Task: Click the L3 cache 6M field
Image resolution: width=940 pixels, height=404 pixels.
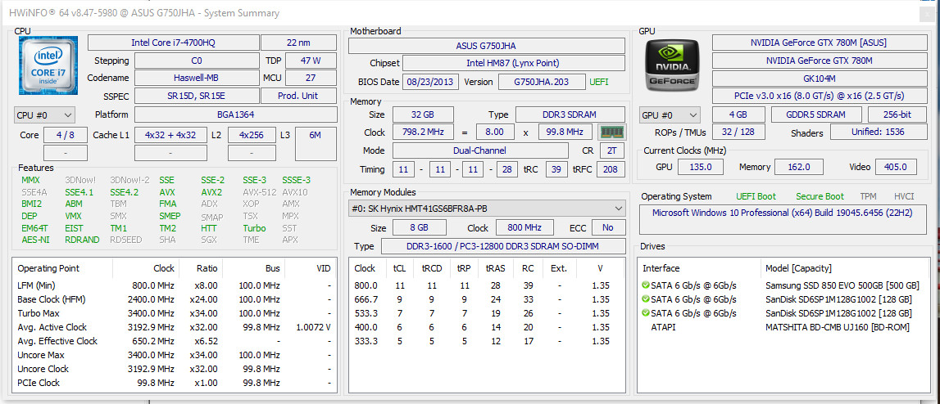Action: (x=316, y=144)
